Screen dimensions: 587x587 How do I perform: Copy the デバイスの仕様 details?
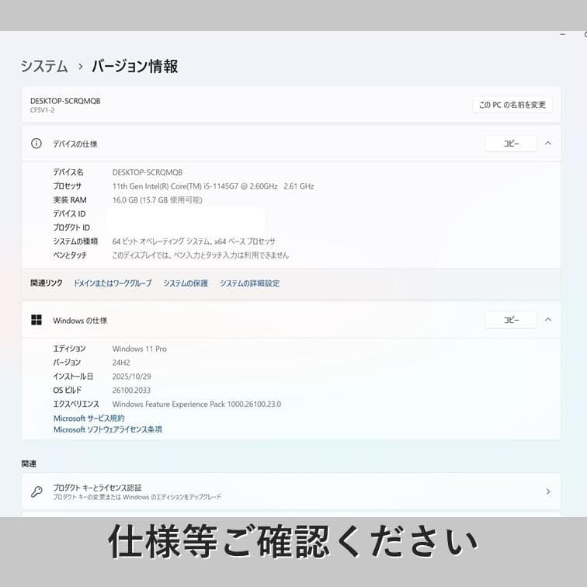[x=511, y=144]
